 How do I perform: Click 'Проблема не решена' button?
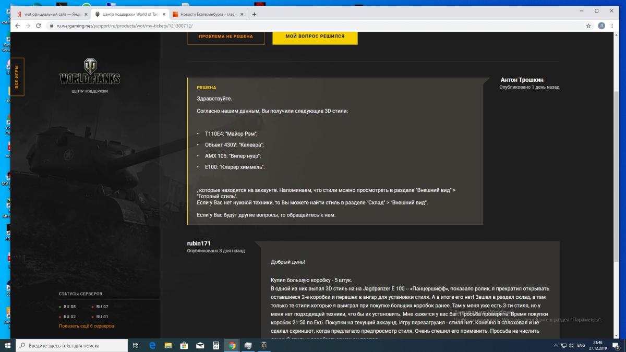click(x=226, y=37)
